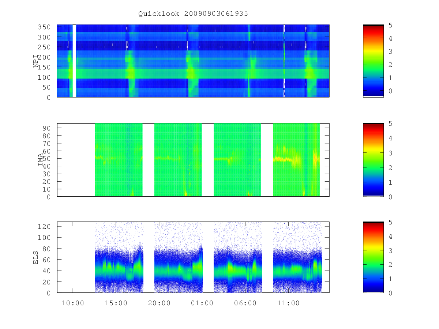Click the '15:00' time axis label
The width and height of the screenshot is (439, 329).
[x=116, y=303]
